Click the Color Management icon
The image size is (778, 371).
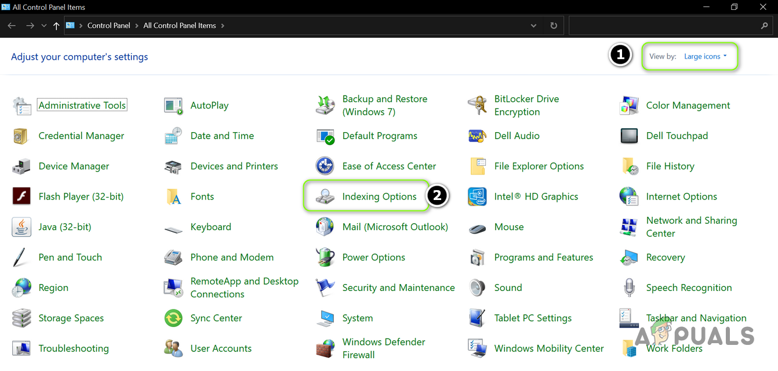(x=629, y=106)
